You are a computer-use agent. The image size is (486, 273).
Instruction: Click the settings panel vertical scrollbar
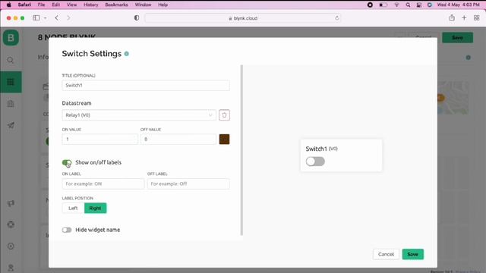(x=241, y=150)
